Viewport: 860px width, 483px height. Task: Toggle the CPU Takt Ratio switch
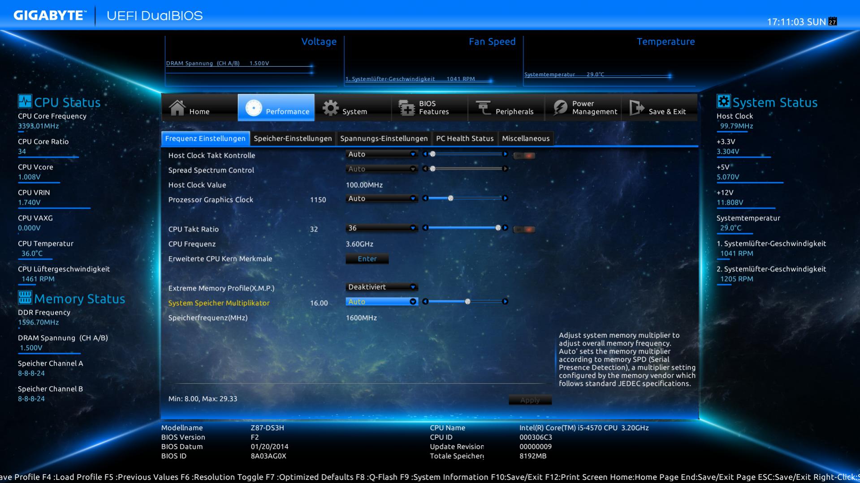tap(524, 229)
